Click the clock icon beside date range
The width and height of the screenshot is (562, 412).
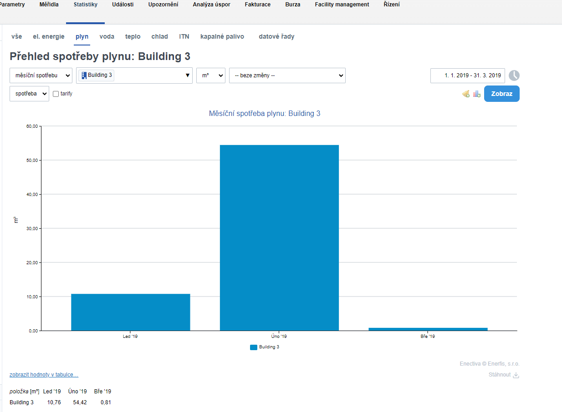514,75
